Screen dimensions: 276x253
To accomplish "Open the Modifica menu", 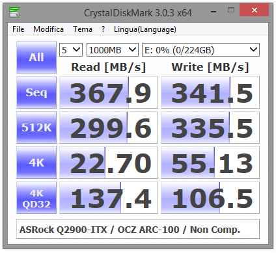I will point(48,29).
